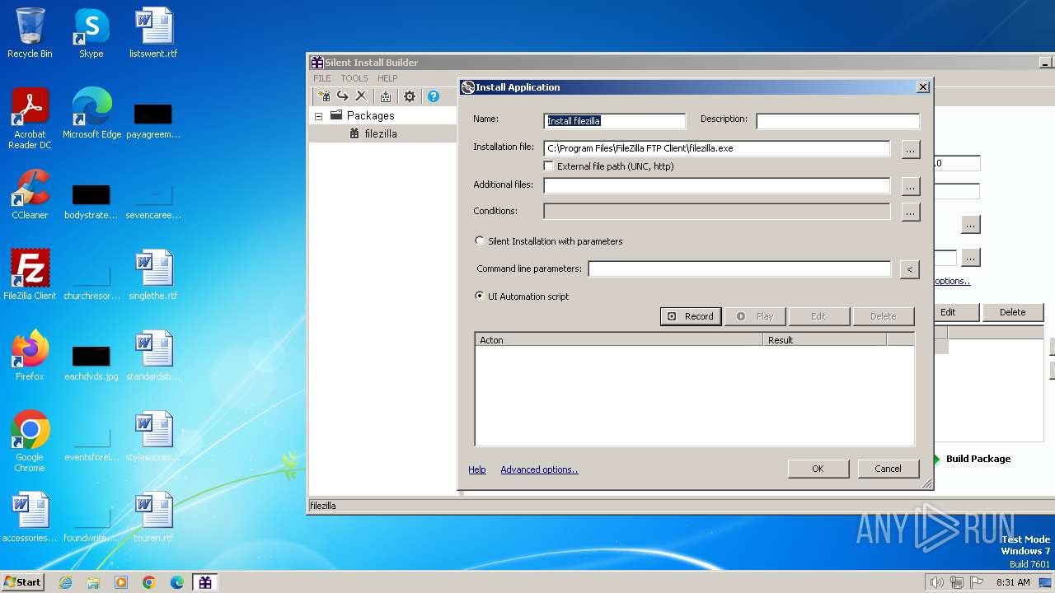The width and height of the screenshot is (1055, 593).
Task: Click the Delete (X) toolbar icon
Action: 361,96
